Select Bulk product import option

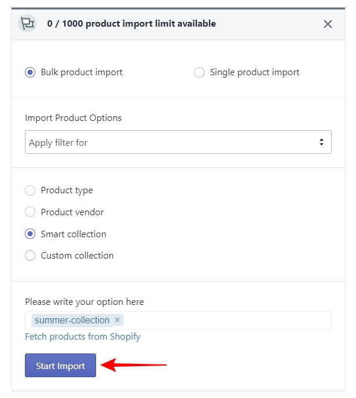30,72
